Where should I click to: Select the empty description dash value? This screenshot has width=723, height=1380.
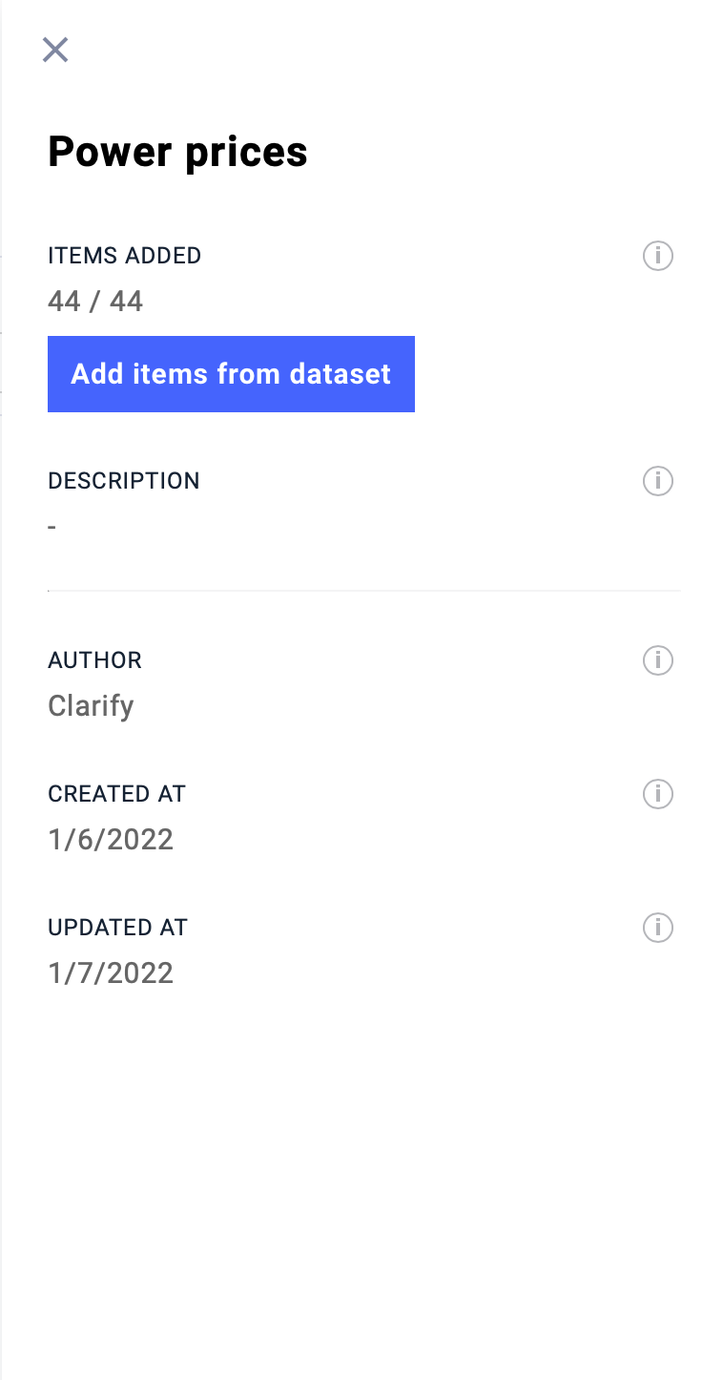click(52, 527)
